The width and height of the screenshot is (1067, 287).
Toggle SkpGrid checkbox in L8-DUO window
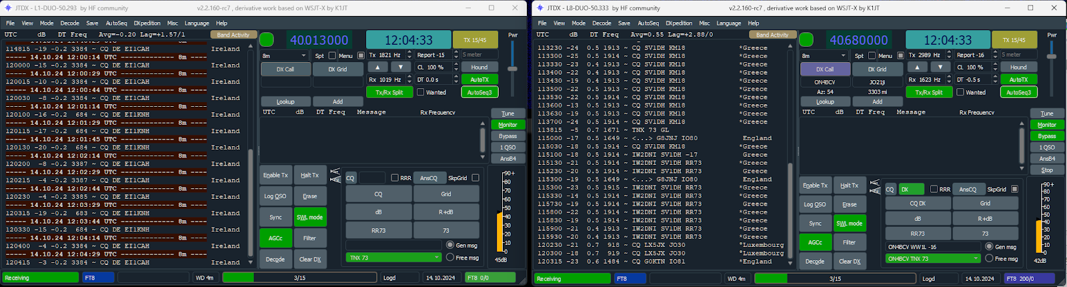(1014, 189)
